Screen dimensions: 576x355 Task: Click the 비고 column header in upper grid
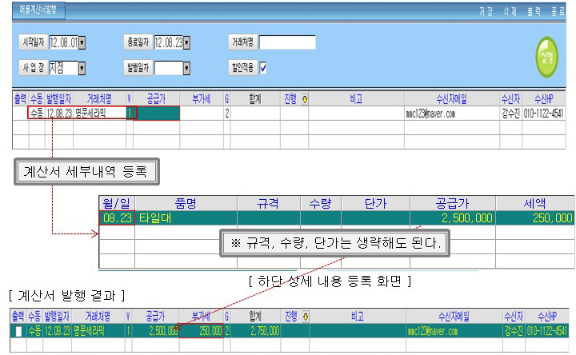356,99
